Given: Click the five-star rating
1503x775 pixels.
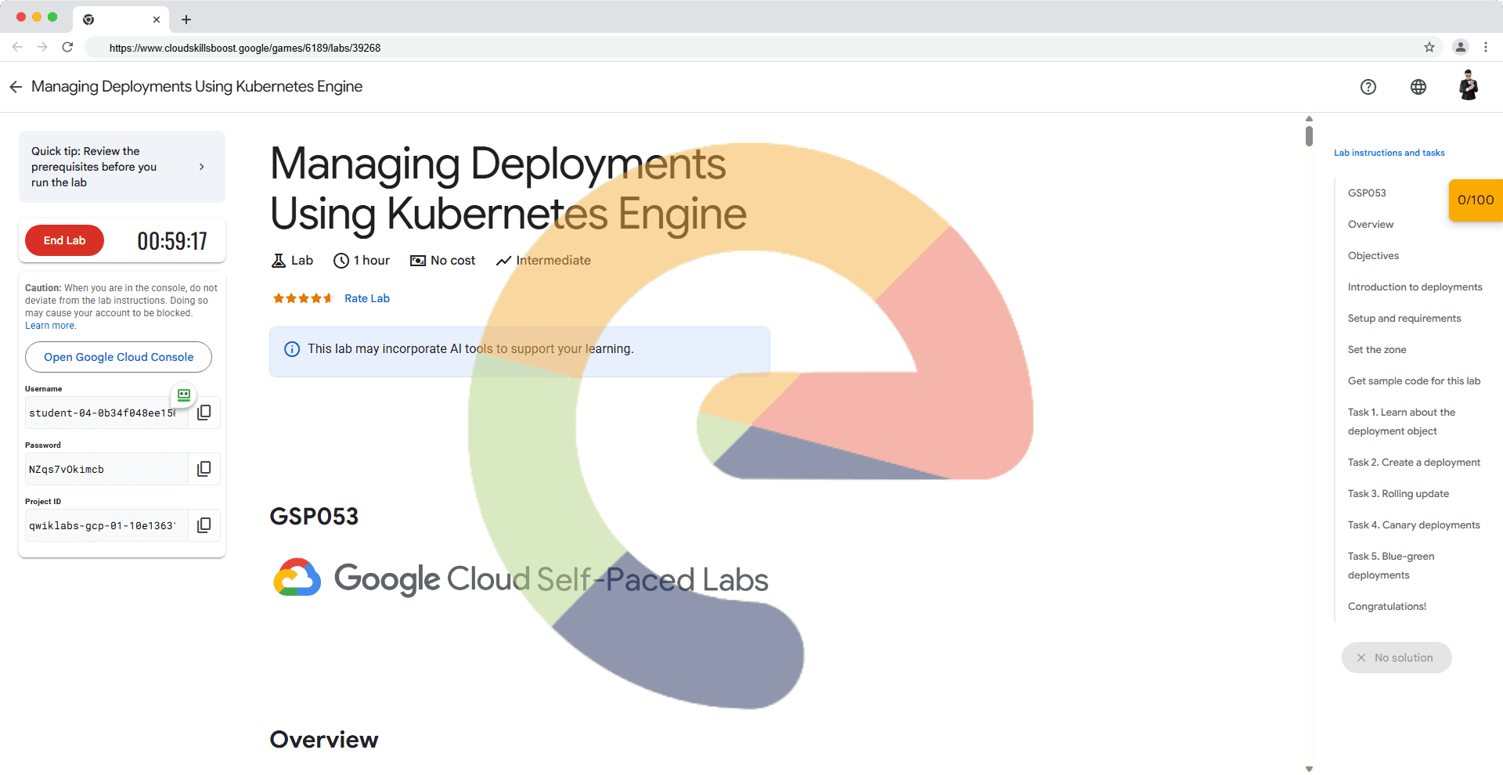Looking at the screenshot, I should click(x=302, y=298).
